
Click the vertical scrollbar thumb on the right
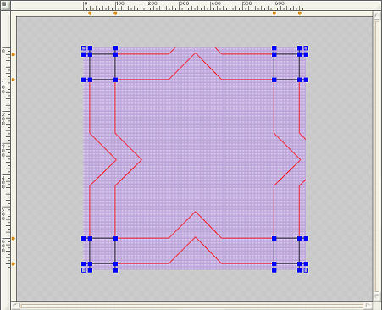tap(377, 156)
